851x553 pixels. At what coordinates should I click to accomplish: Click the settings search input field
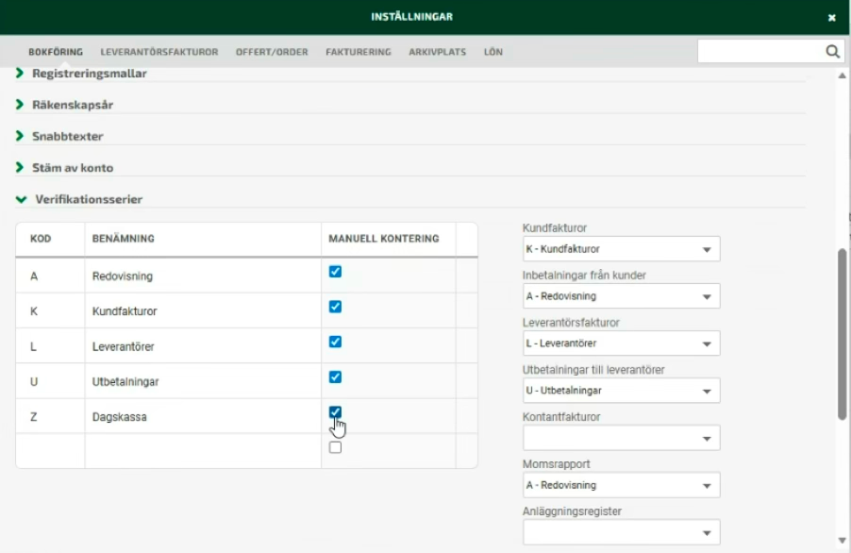(759, 52)
